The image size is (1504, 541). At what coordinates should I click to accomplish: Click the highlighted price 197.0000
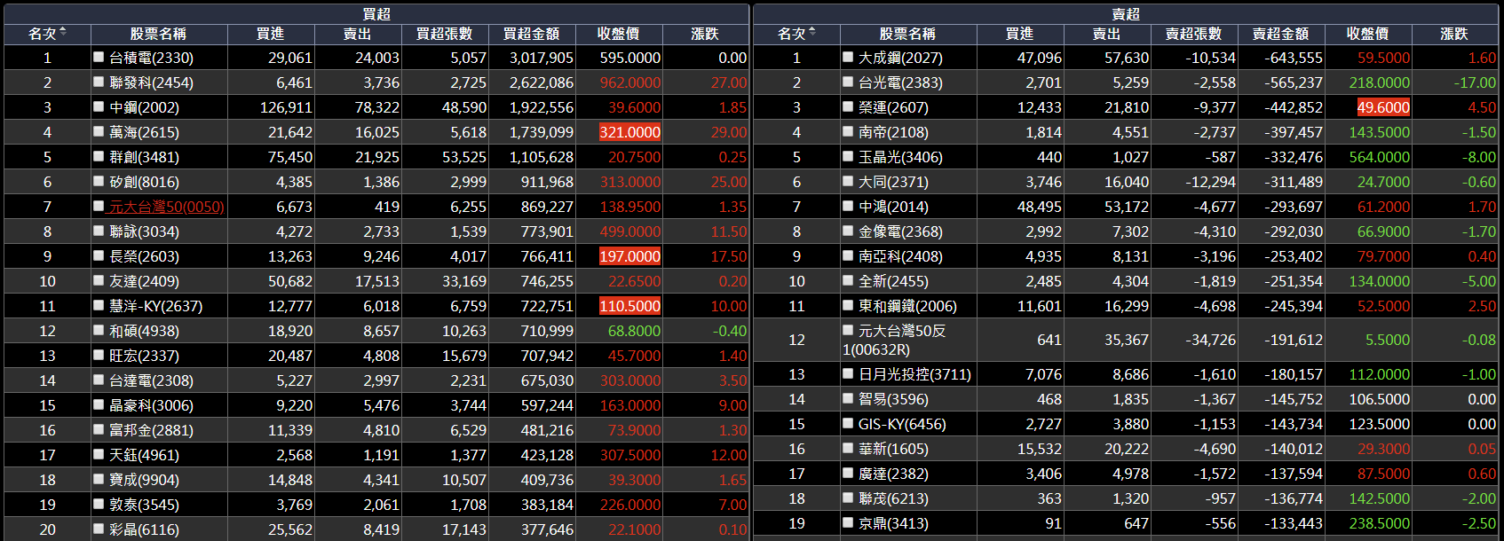pos(629,256)
